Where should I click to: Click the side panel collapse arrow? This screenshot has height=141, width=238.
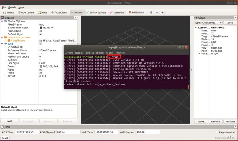click(191, 70)
